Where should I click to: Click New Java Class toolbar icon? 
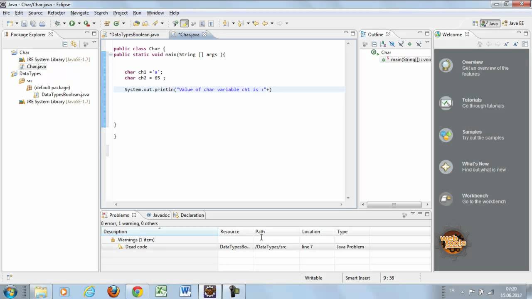[117, 24]
